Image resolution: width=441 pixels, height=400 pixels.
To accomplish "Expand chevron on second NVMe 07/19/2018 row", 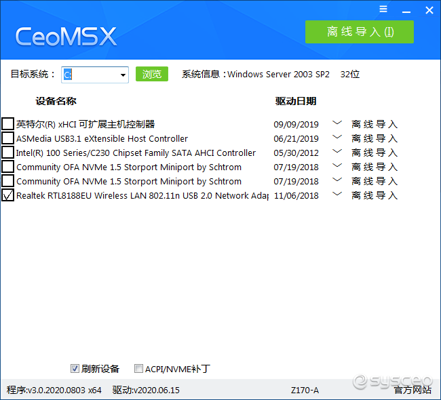I will click(337, 180).
